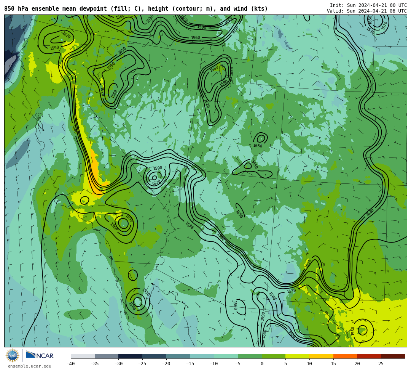Image resolution: width=411 pixels, height=371 pixels.
Task: Click the NSF logo
Action: pos(13,355)
